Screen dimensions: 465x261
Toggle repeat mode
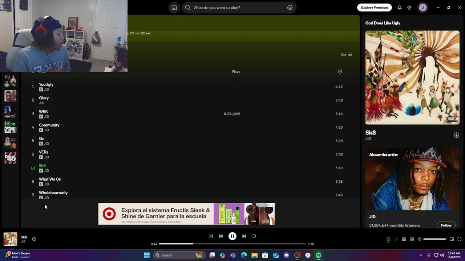254,236
